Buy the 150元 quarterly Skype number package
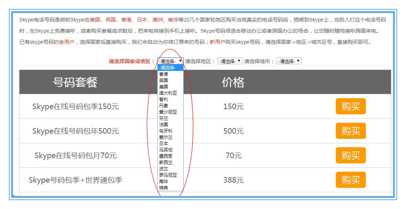Viewport: 406px width, 209px height. coord(351,106)
